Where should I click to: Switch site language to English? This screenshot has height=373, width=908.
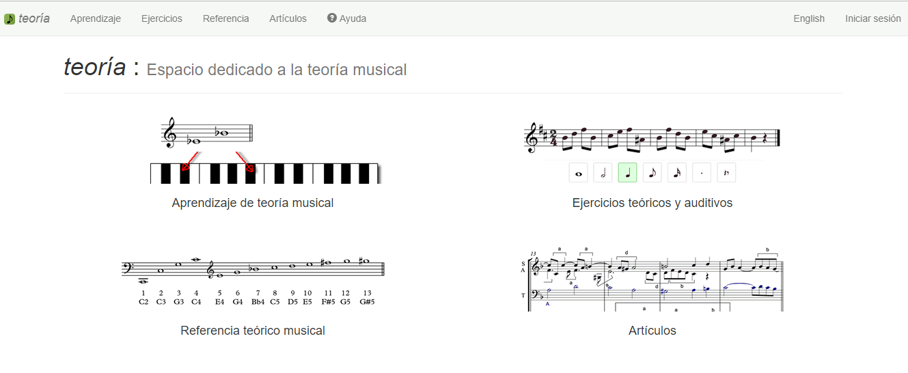[809, 18]
